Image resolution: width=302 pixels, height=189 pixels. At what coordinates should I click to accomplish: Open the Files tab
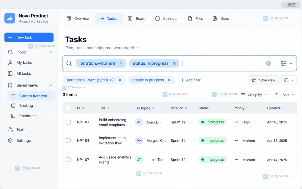coord(195,19)
